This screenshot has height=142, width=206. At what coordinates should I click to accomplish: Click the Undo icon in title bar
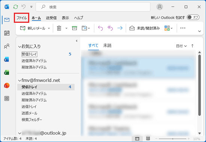[24, 7]
